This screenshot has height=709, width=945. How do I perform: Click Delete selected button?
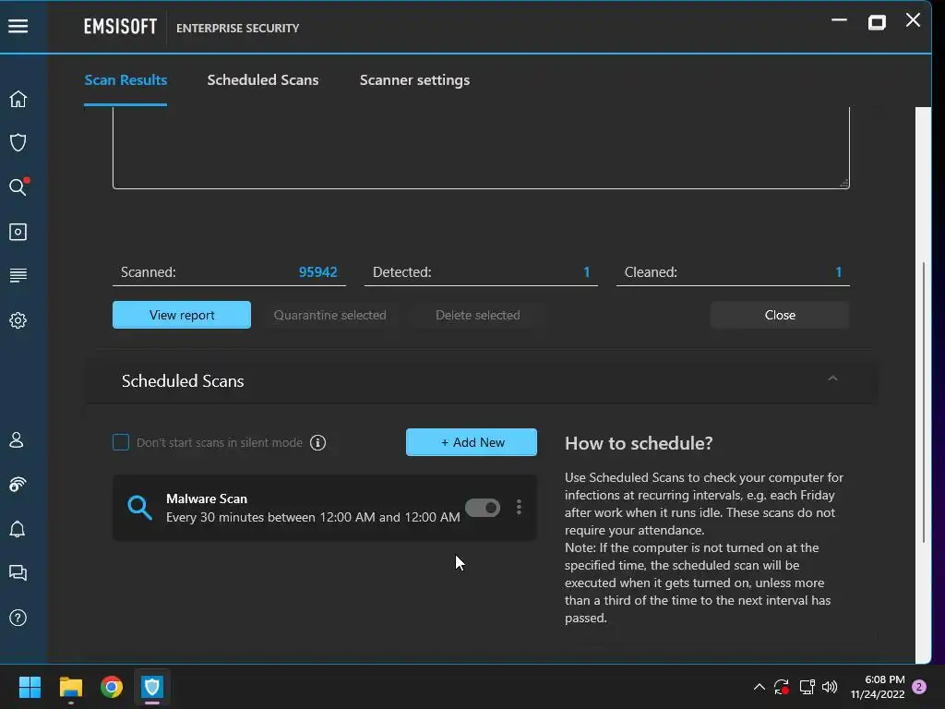[478, 315]
